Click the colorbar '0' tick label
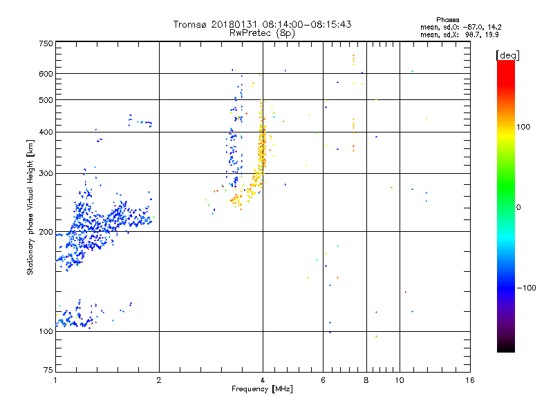Screen dimensions: 553x414 tap(518, 208)
